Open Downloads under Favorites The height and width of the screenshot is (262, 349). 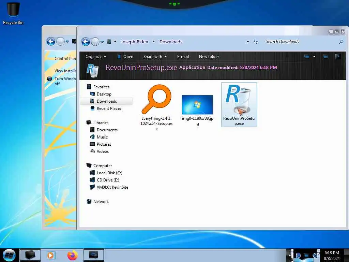point(107,101)
